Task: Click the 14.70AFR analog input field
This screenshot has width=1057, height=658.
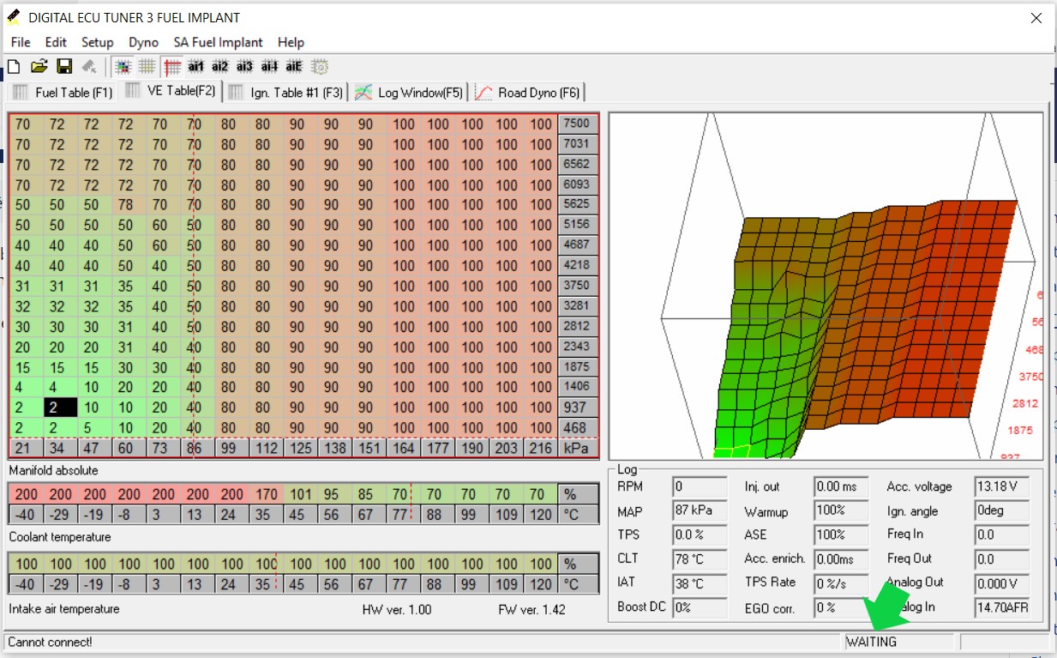Action: pyautogui.click(x=1001, y=607)
